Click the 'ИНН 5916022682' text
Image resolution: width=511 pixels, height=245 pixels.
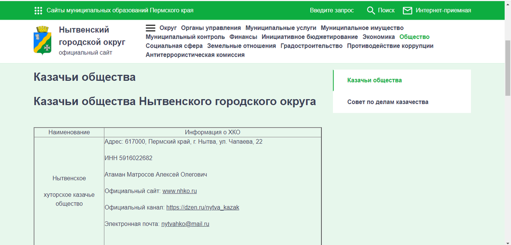128,158
